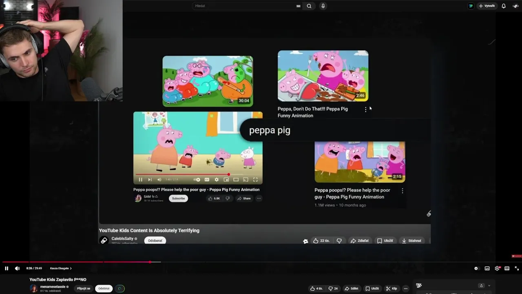
Task: Switch the main player to theater mode
Action: pos(507,268)
